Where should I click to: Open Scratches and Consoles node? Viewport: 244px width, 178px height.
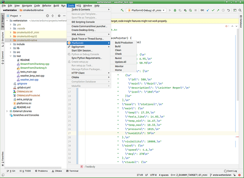pos(26,115)
